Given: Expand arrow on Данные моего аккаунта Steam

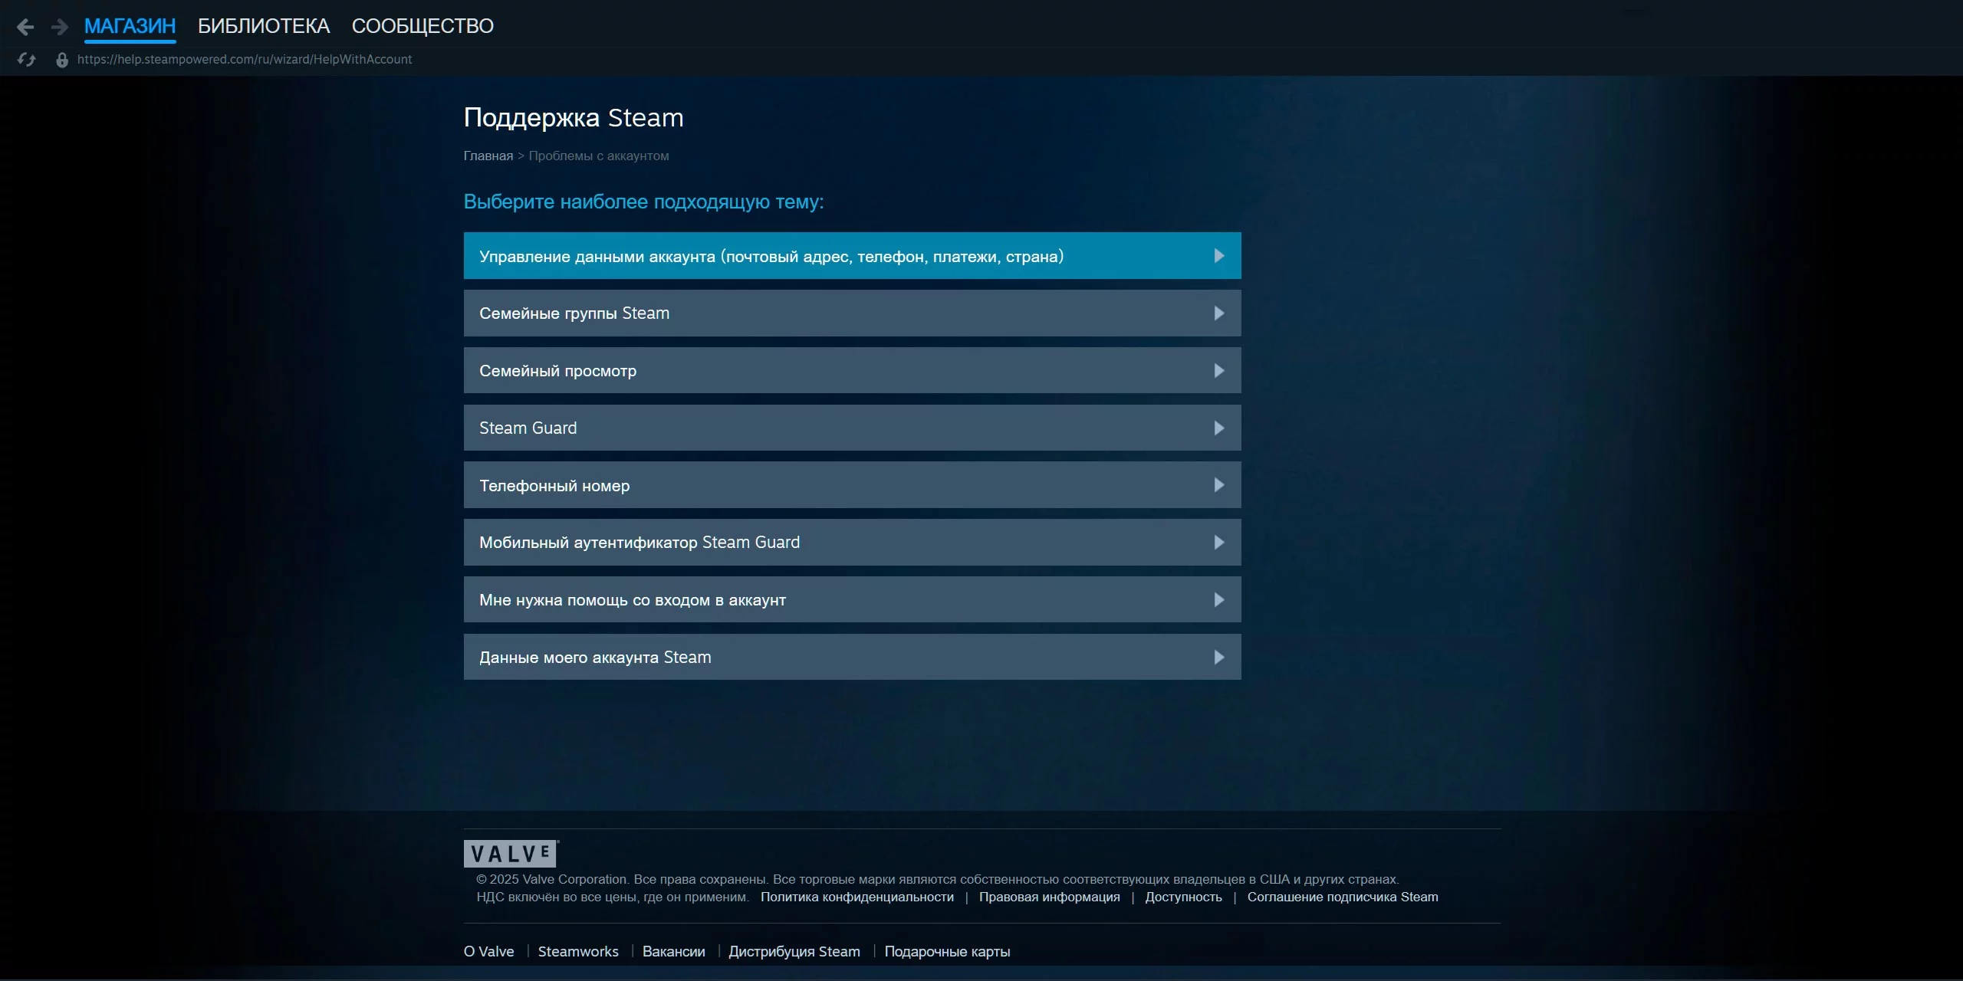Looking at the screenshot, I should click(x=1218, y=657).
